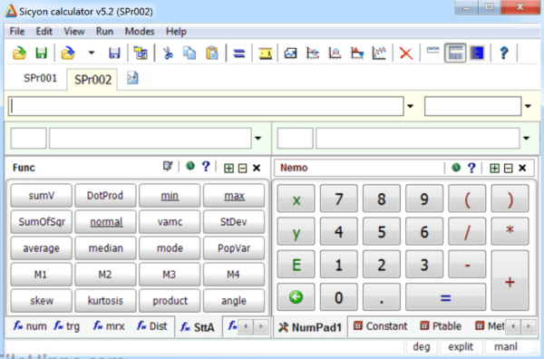
Task: Open the View menu
Action: pos(74,32)
